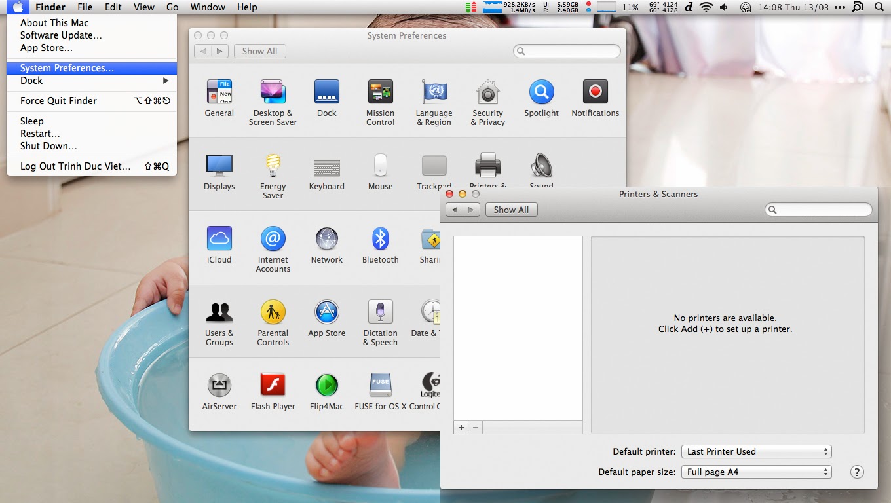Image resolution: width=891 pixels, height=503 pixels.
Task: Open Wi-Fi status in menu bar
Action: [706, 7]
